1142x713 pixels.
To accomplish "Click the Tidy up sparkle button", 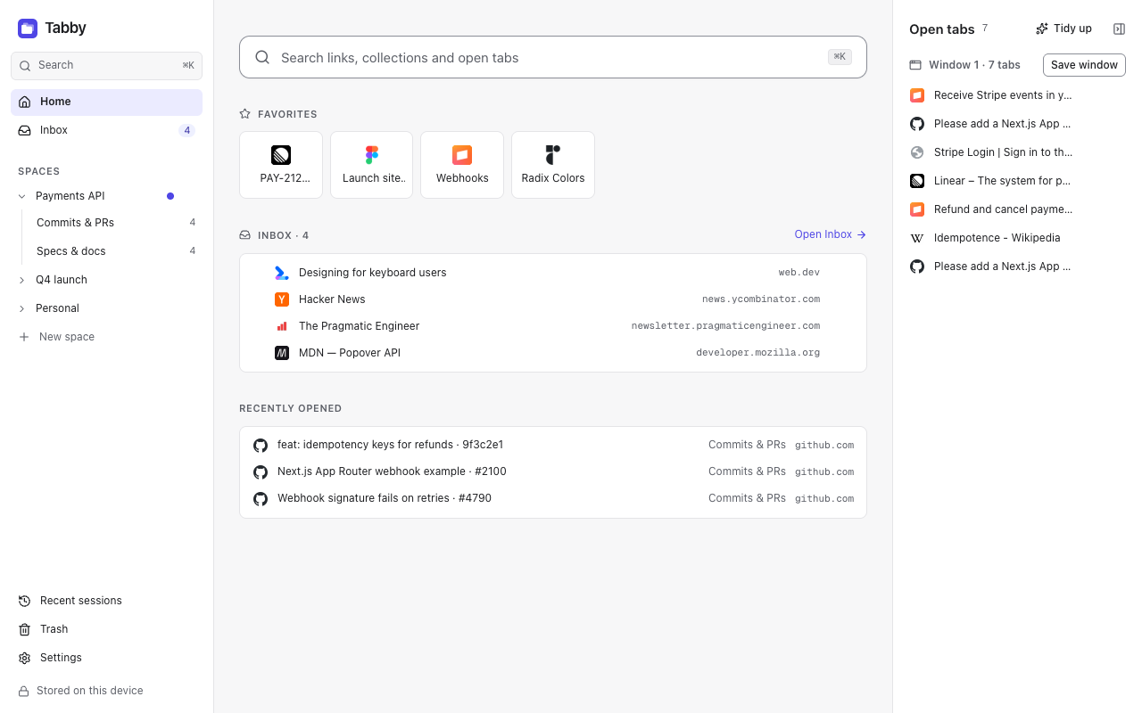I will coord(1063,29).
